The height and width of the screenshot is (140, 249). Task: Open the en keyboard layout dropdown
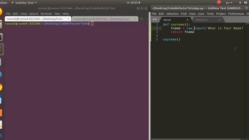pyautogui.click(x=229, y=3)
